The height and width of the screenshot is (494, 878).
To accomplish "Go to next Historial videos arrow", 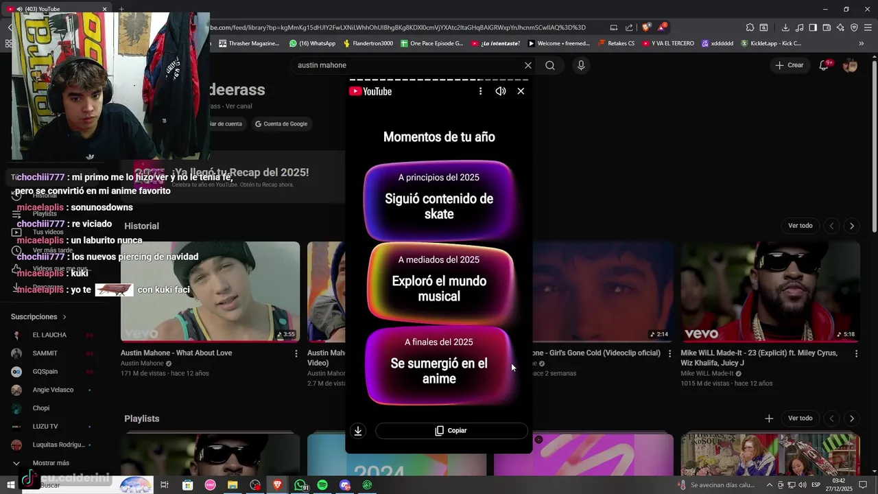I will click(x=852, y=226).
